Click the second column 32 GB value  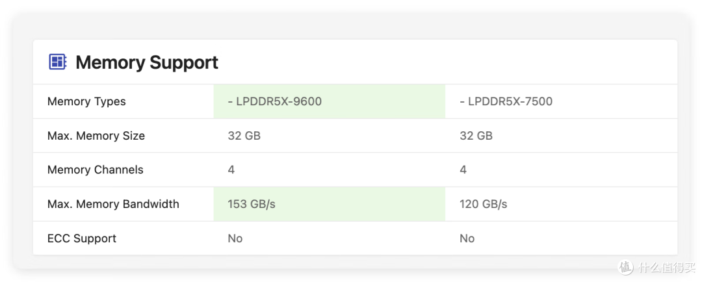pos(476,136)
